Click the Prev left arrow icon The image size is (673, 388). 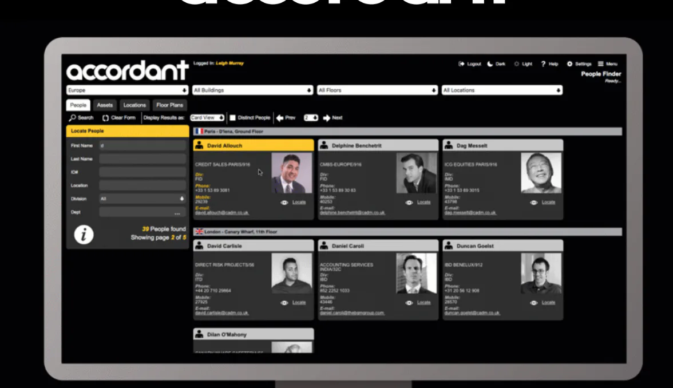[280, 118]
